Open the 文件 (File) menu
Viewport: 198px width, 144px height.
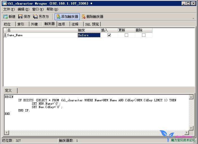tap(8, 9)
